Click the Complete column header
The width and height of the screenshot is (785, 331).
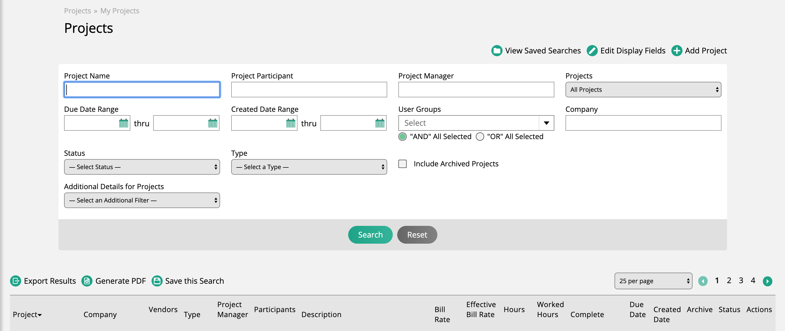tap(587, 314)
